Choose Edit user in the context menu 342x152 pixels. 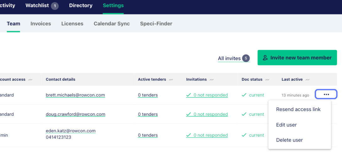point(286,124)
